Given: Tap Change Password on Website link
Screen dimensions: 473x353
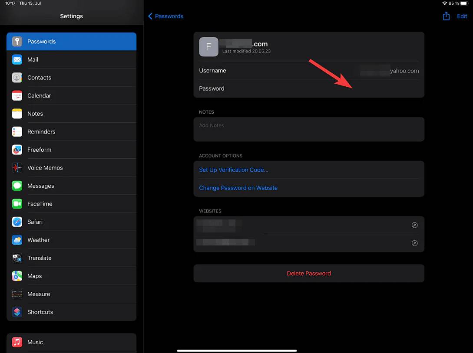Looking at the screenshot, I should coord(238,188).
